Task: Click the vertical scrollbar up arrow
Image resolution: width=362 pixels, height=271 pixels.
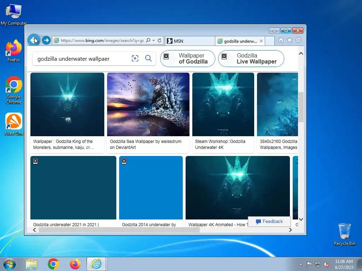Action: tap(301, 54)
